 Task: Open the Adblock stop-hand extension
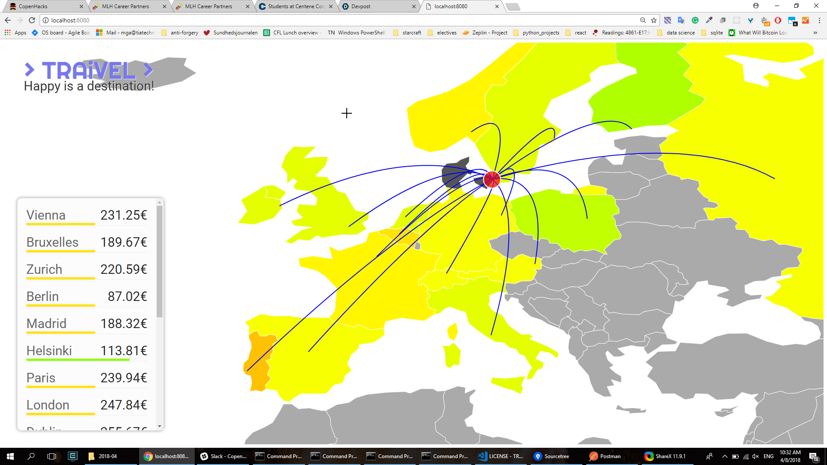[x=778, y=20]
